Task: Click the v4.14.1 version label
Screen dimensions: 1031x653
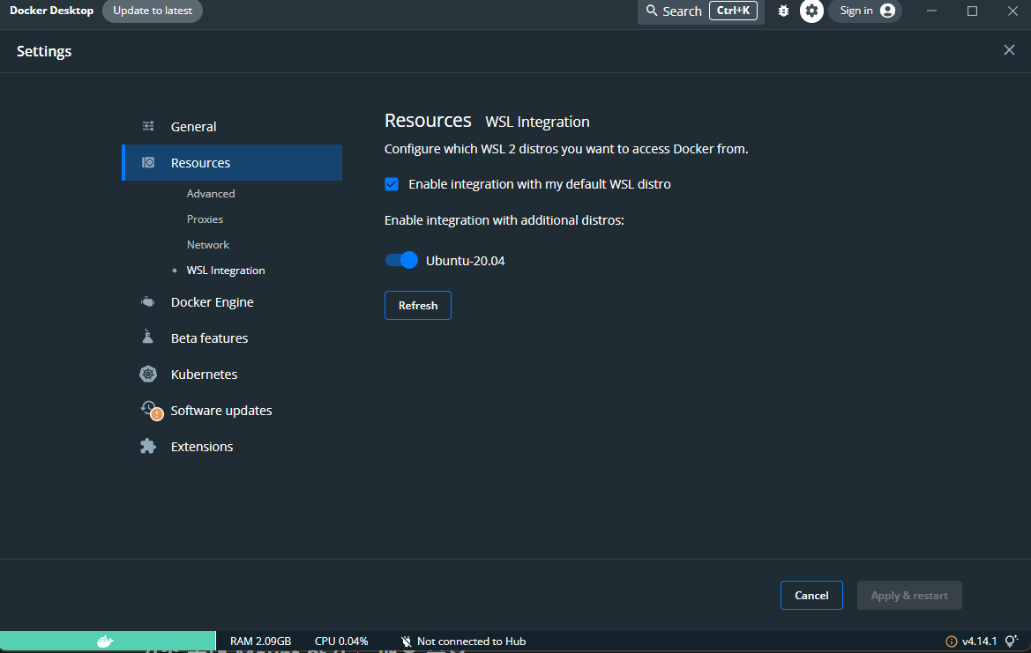Action: (979, 642)
